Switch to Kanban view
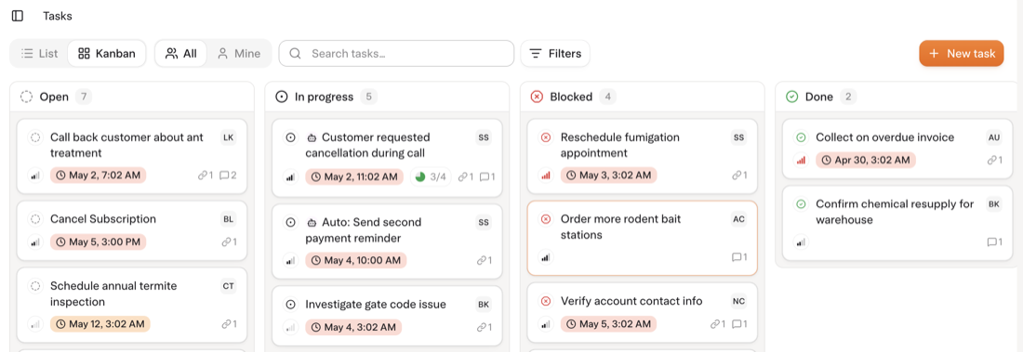 click(x=107, y=54)
